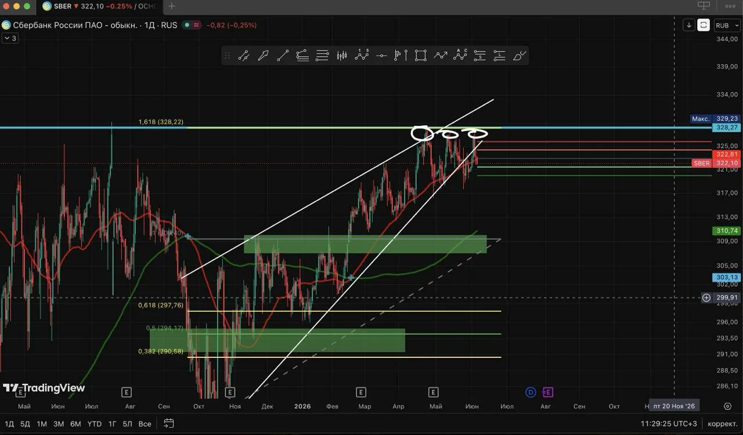Open the UTC+3 timezone menu
The width and height of the screenshot is (743, 435).
point(669,424)
